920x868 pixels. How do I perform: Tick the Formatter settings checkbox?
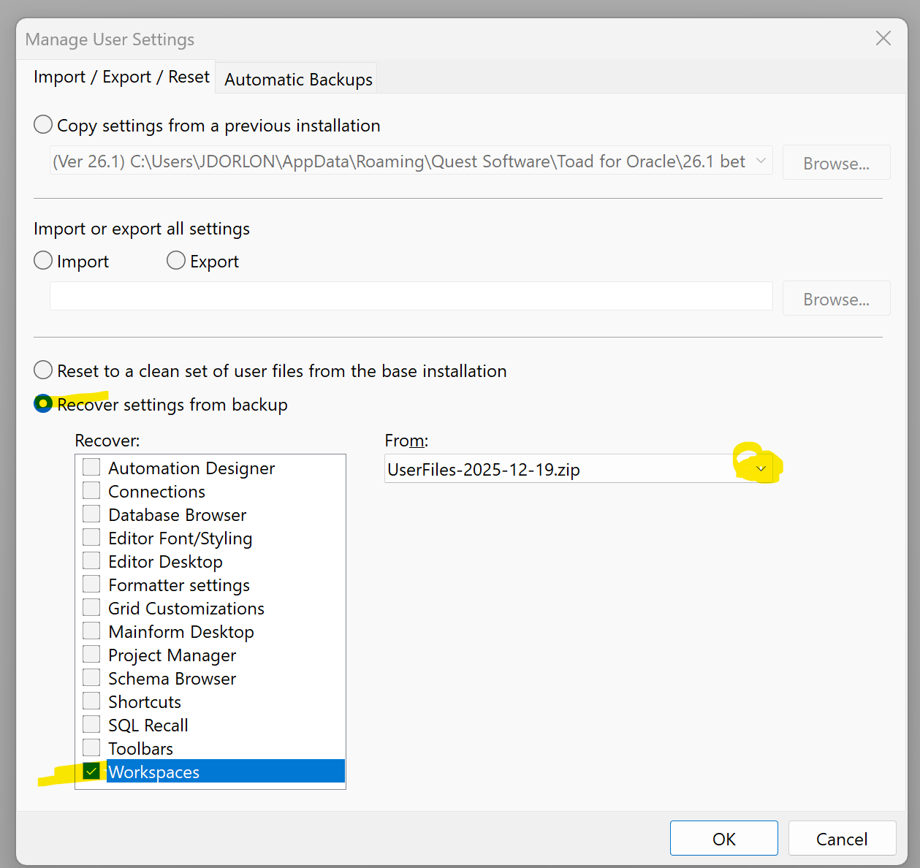pos(91,584)
